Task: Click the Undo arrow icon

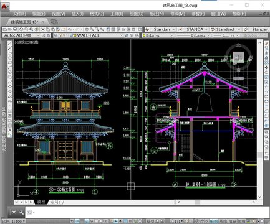Action: tap(70, 29)
